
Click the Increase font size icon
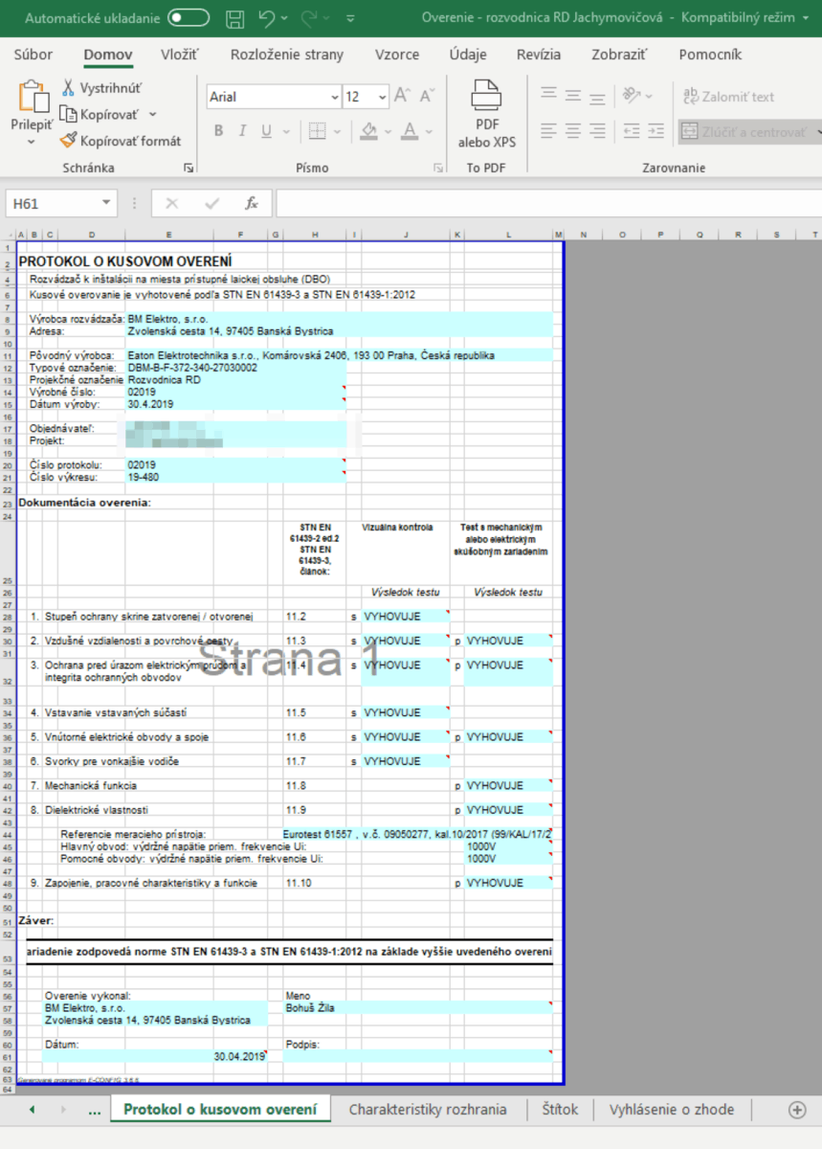[402, 96]
